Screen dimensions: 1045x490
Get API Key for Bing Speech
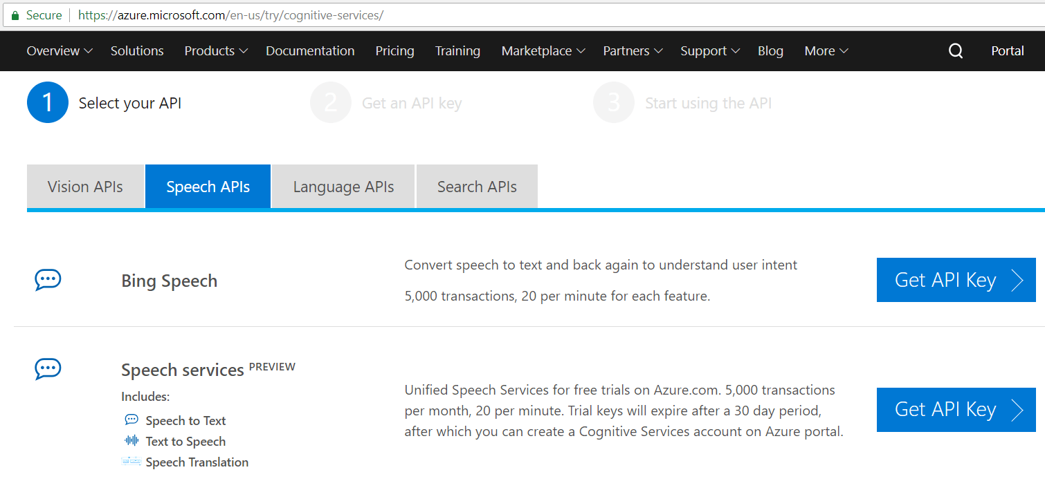956,280
